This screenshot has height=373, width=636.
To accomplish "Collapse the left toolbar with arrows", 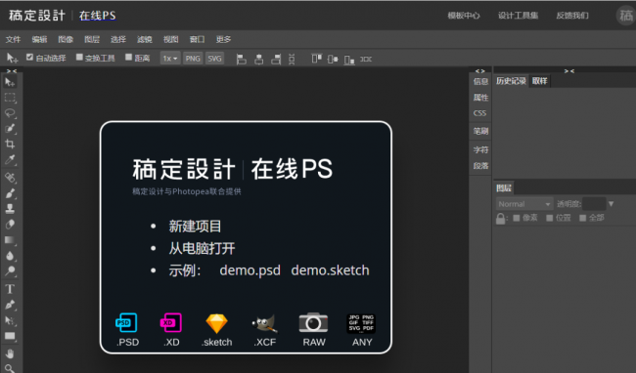I will (x=12, y=71).
